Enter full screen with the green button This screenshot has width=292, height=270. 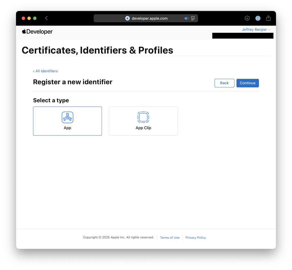(x=35, y=18)
